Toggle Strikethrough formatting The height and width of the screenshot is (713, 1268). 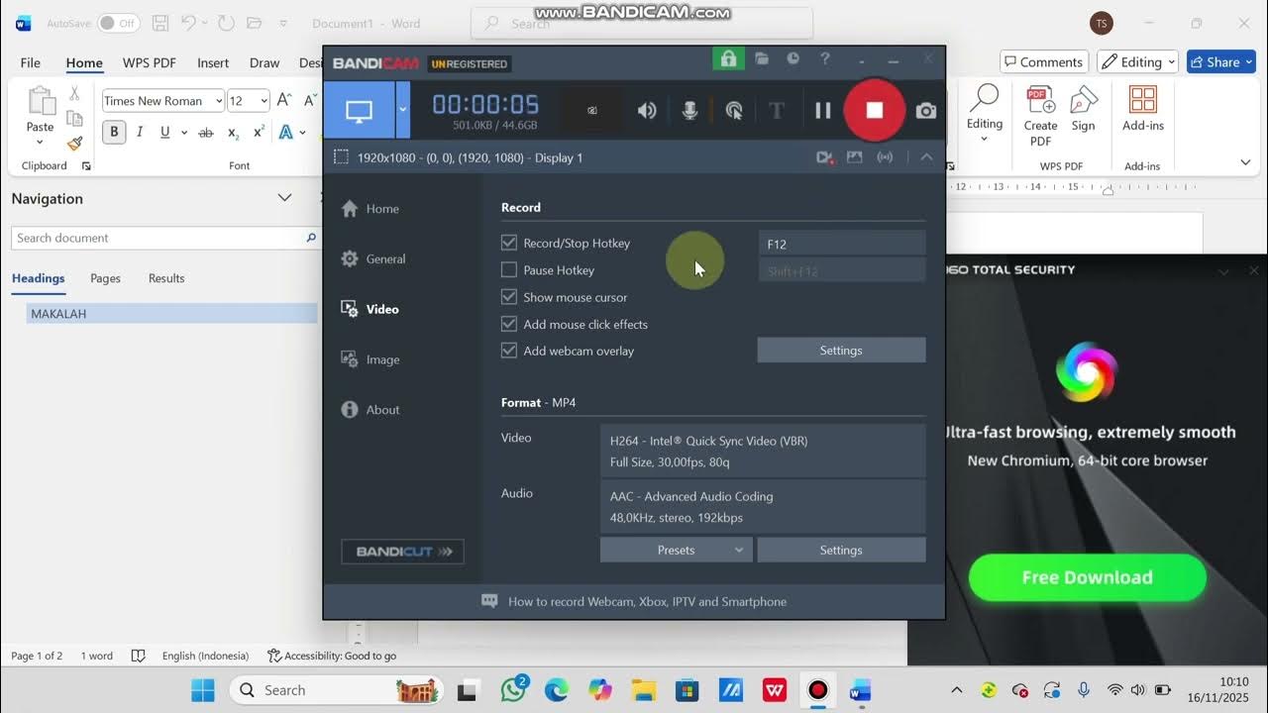[206, 132]
